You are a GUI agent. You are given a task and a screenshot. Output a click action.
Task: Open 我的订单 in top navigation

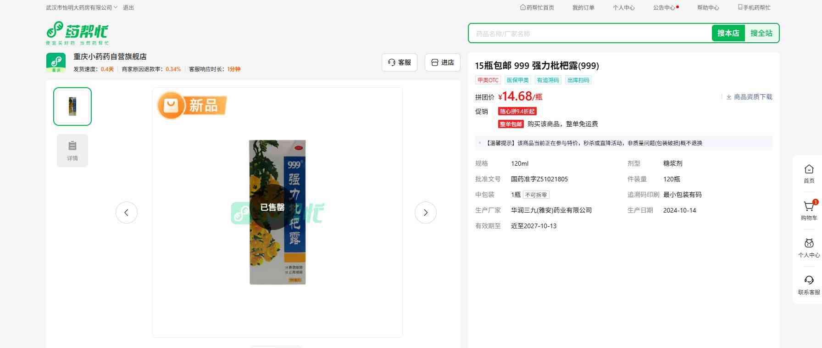(x=583, y=8)
